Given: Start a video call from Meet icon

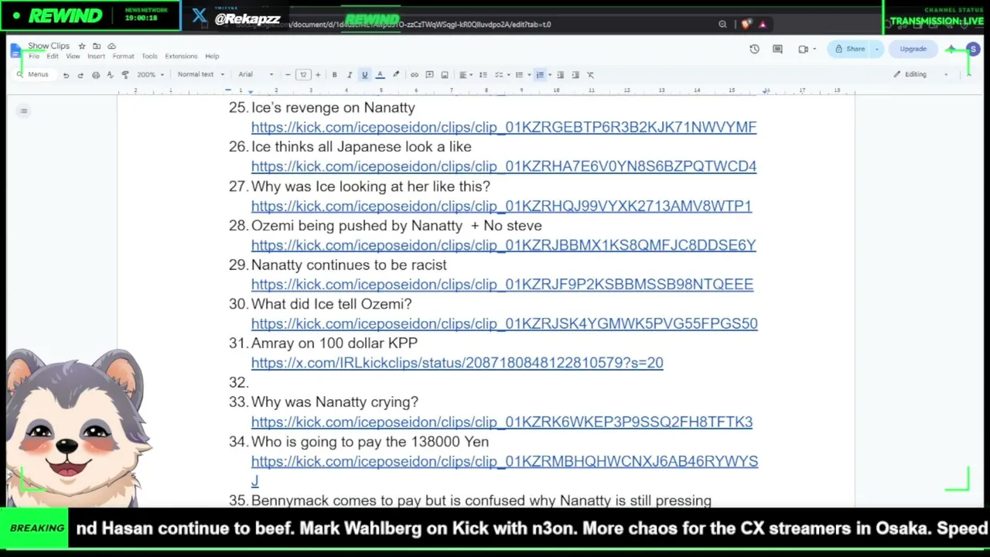Looking at the screenshot, I should 804,50.
